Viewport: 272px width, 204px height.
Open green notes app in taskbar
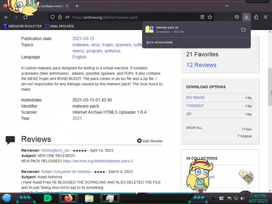pos(48,198)
